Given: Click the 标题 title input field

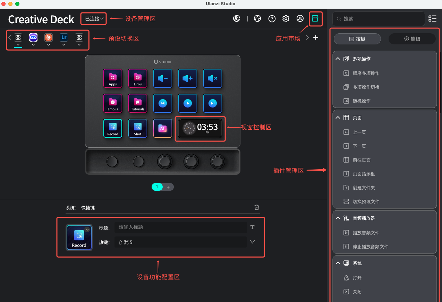Looking at the screenshot, I should coord(180,227).
